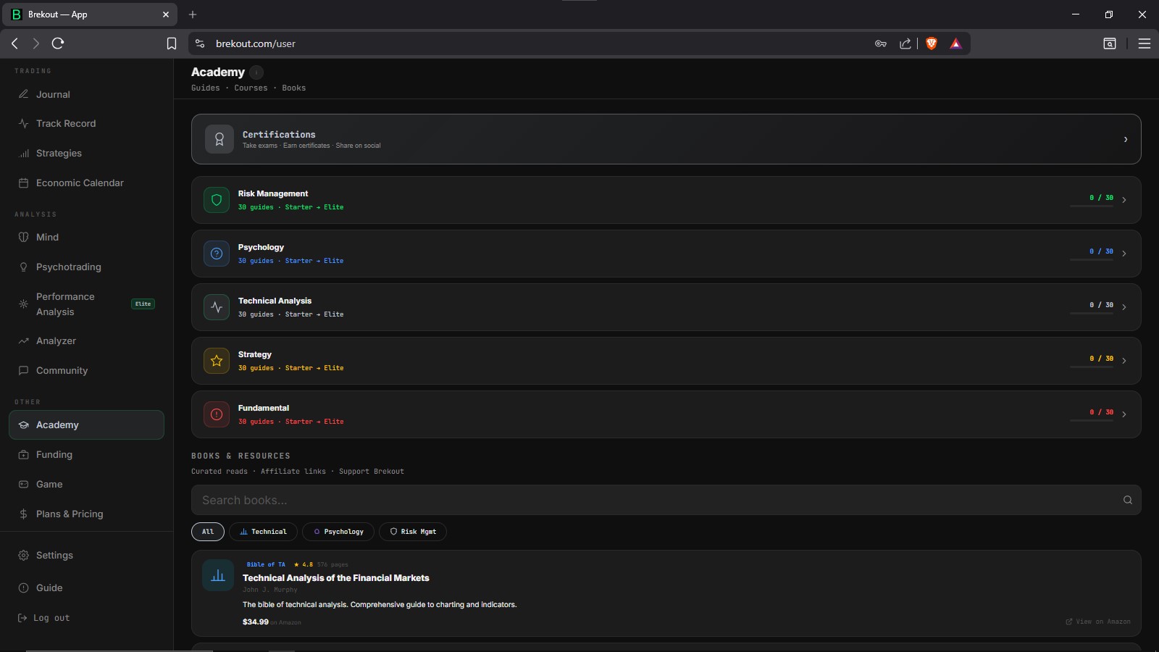The width and height of the screenshot is (1159, 652).
Task: Close the Brekout — App tab
Action: click(165, 14)
